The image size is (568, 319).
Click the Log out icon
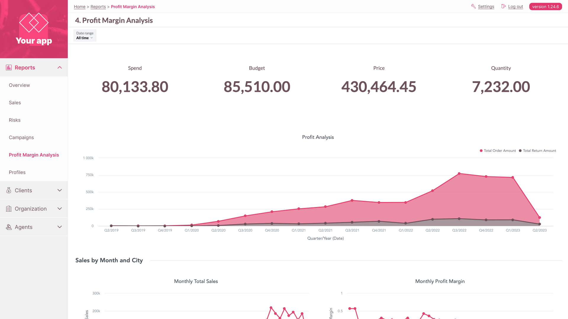pos(503,6)
